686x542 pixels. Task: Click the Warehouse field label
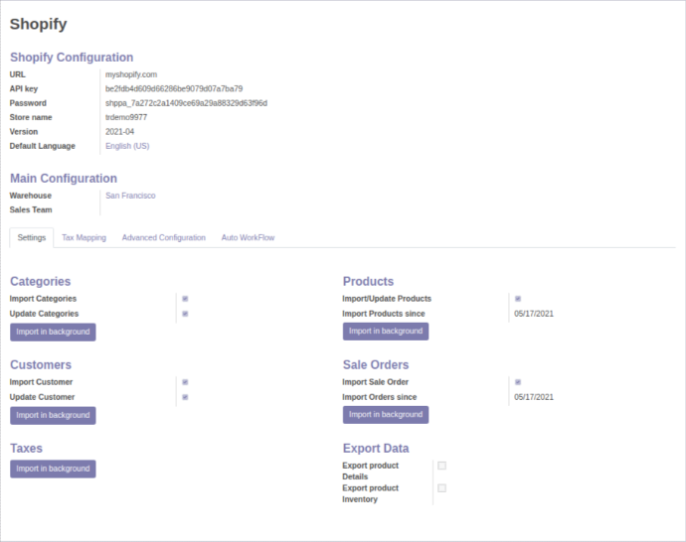point(31,196)
